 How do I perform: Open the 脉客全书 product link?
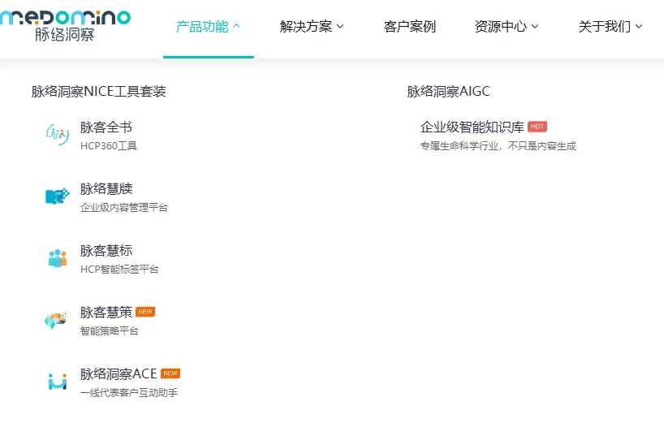[x=106, y=127]
